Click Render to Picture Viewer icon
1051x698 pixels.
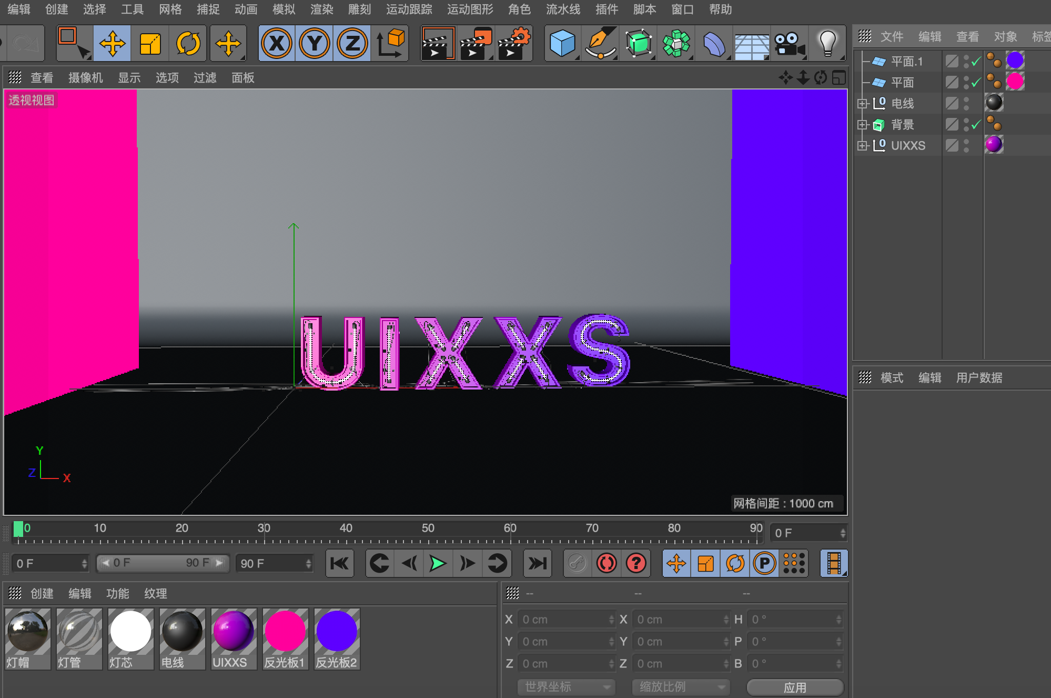pos(476,44)
